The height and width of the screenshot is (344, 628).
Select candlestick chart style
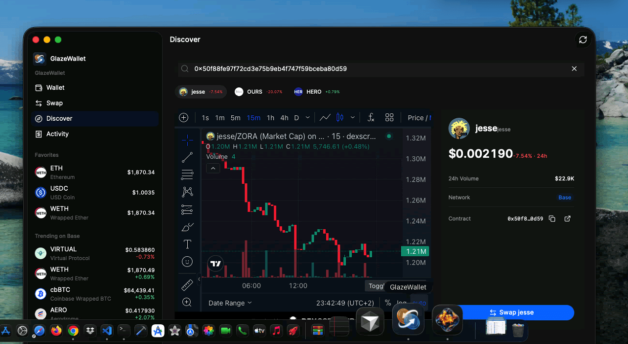[340, 117]
